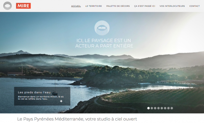Open Vos Interlocuteurs page
The height and width of the screenshot is (123, 204).
[x=172, y=6]
